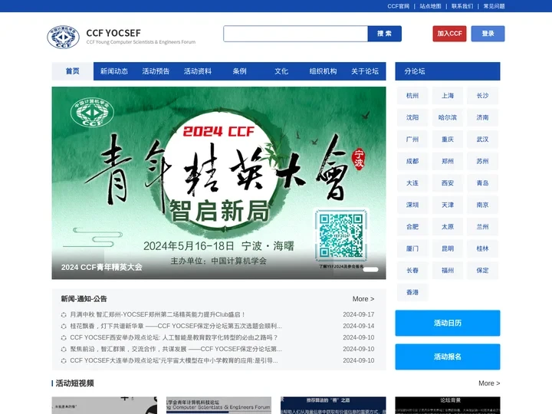Screen dimensions: 552x414
Task: Click the 搜索 search button
Action: (x=384, y=34)
